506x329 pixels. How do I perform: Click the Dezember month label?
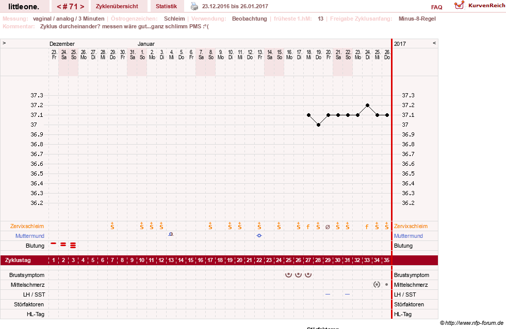coord(62,44)
